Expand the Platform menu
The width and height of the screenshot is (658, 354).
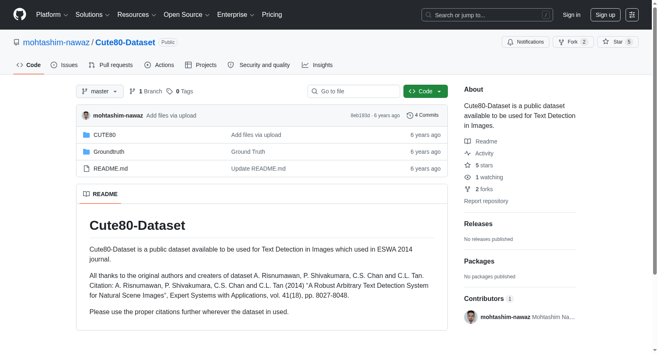point(52,15)
